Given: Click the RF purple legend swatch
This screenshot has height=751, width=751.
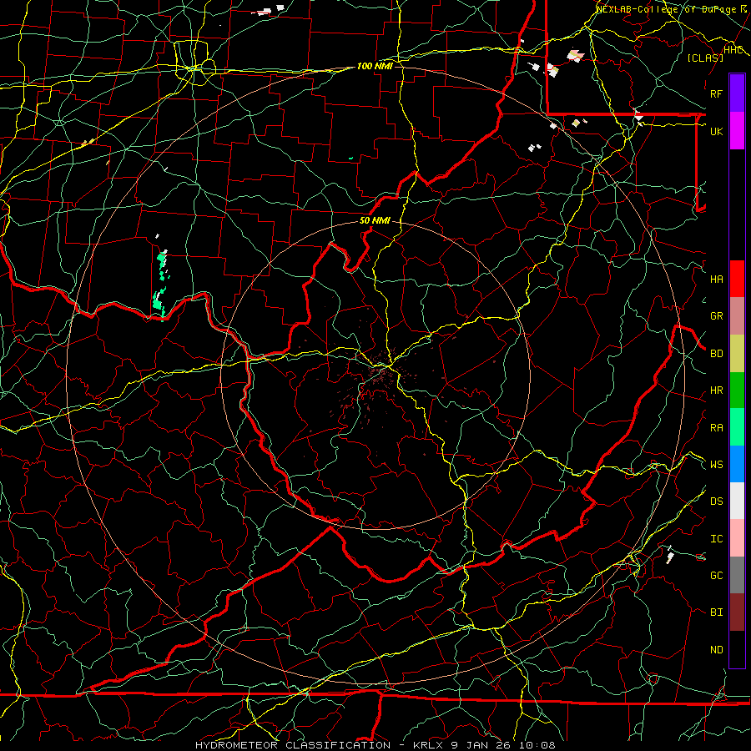Looking at the screenshot, I should [x=737, y=93].
